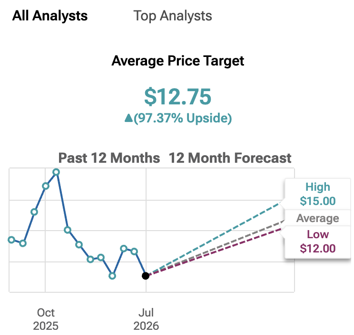Click the Average Price Target title
The image size is (354, 335).
click(177, 61)
